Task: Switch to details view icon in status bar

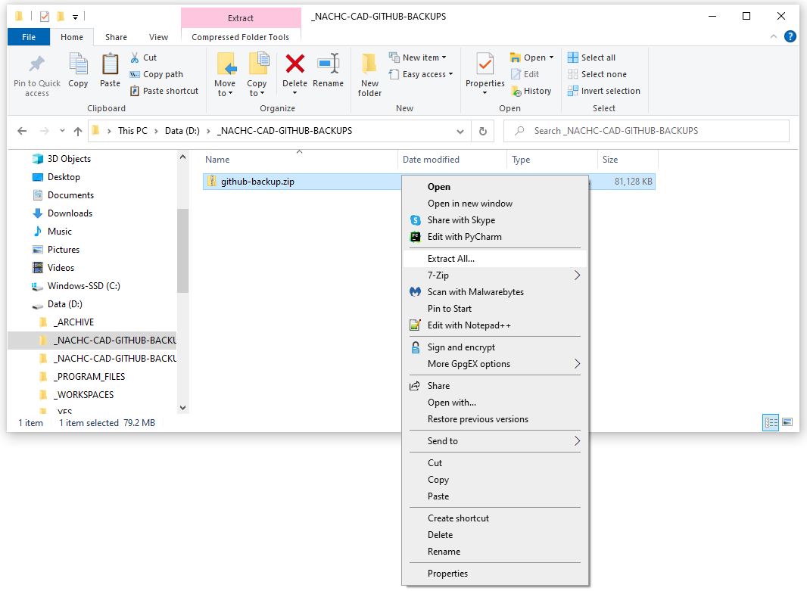Action: tap(771, 423)
